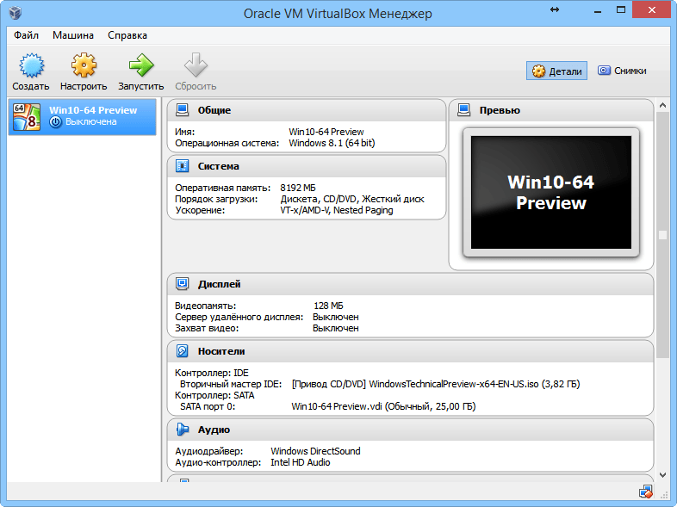The width and height of the screenshot is (677, 507).
Task: Open the Справка menu
Action: point(127,35)
